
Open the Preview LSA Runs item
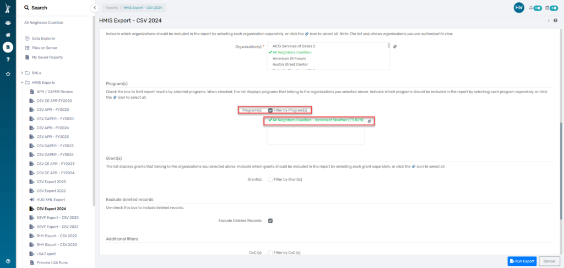[52, 262]
